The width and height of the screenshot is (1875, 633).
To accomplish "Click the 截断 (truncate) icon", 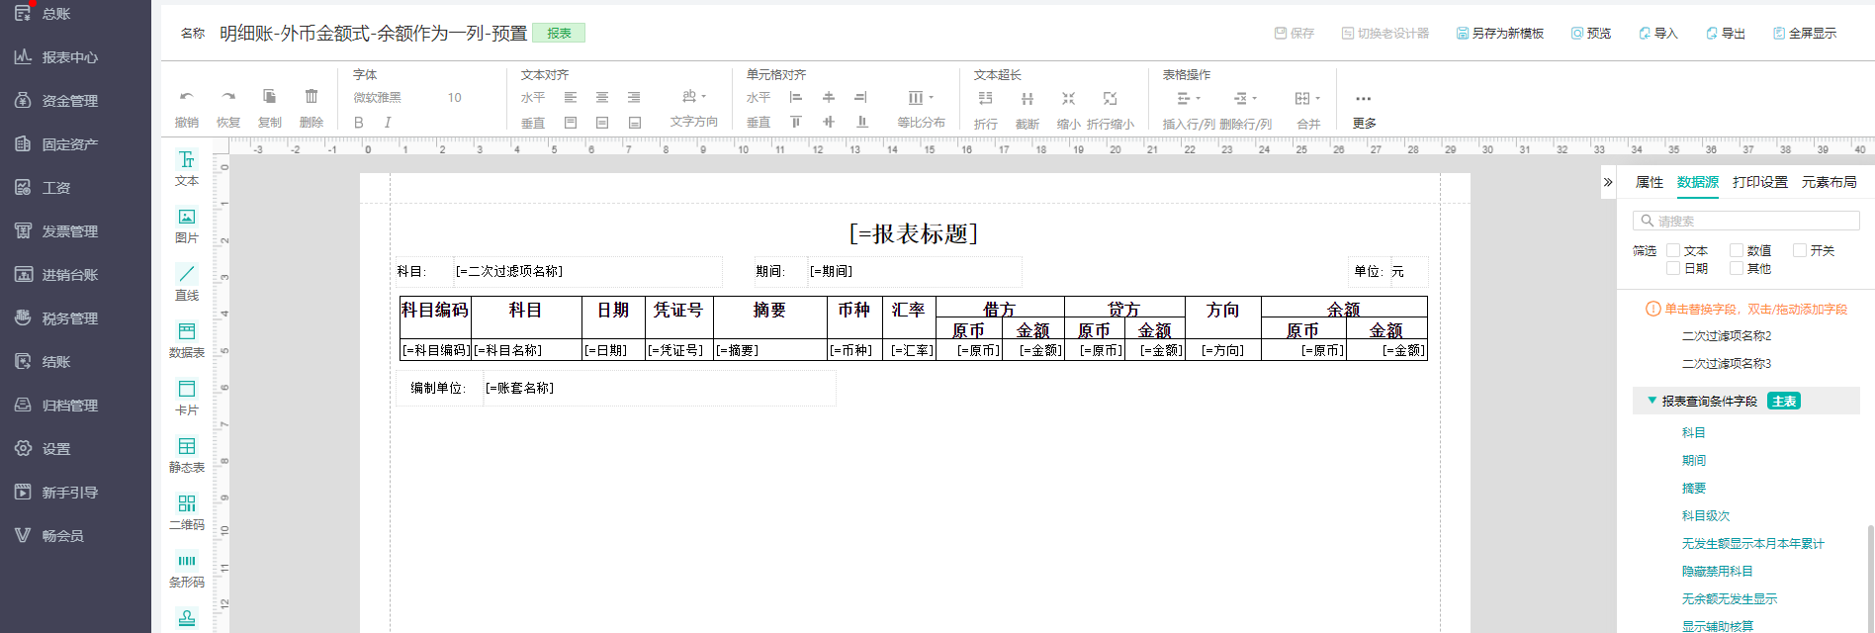I will coord(1027,98).
